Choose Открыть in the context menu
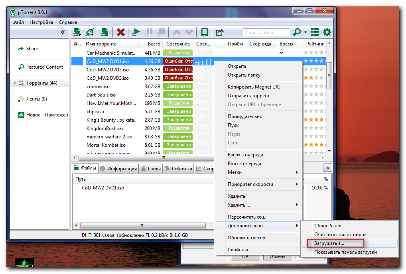Viewport: 406px width, 274px height. coord(258,66)
